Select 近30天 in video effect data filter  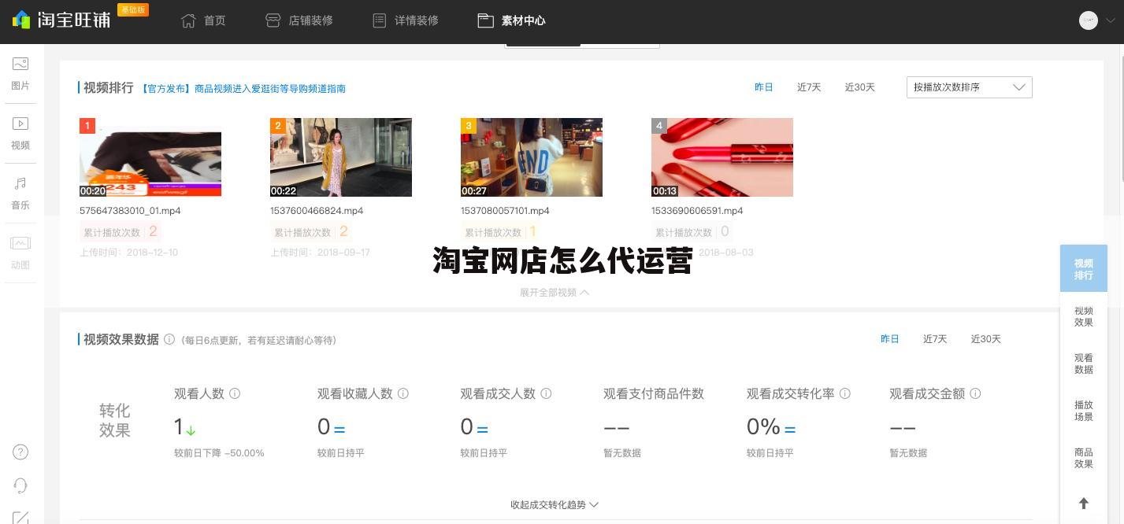pyautogui.click(x=986, y=339)
